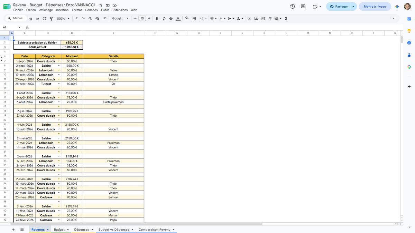This screenshot has width=415, height=233.
Task: Select the paint format tool
Action: [51, 18]
